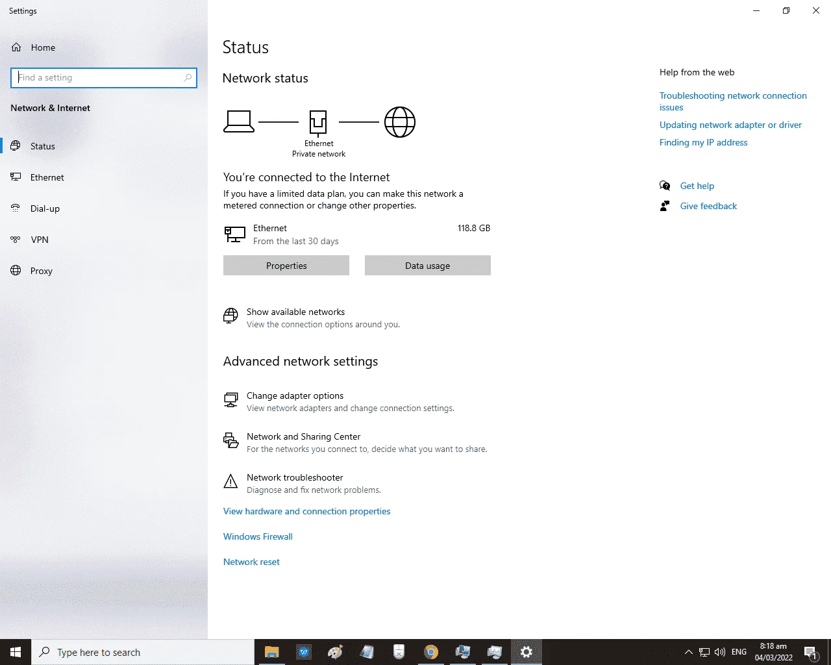Click the Status globe icon in the sidebar
831x665 pixels.
click(16, 146)
